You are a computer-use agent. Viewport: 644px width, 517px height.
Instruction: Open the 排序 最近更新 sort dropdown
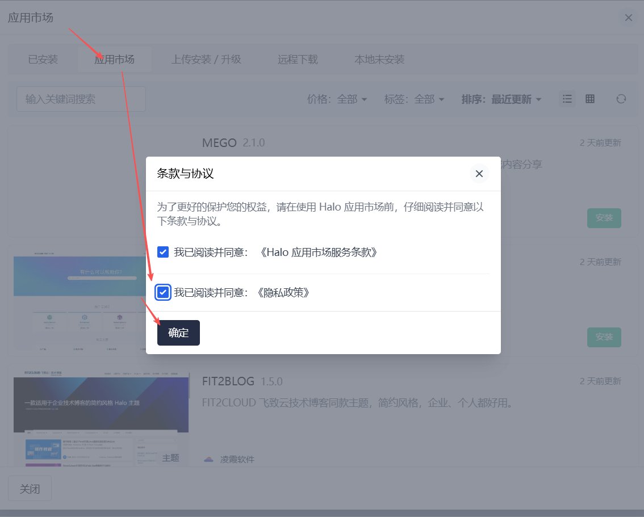[x=501, y=99]
